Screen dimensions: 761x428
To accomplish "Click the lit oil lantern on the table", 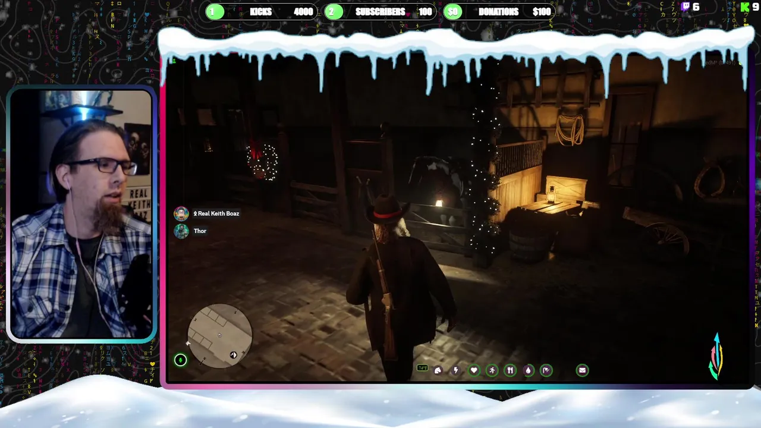I will [x=551, y=194].
